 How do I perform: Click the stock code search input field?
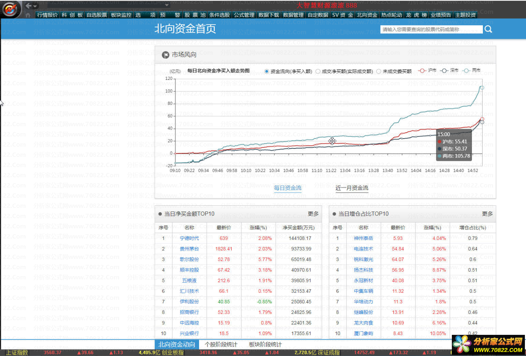pos(431,29)
